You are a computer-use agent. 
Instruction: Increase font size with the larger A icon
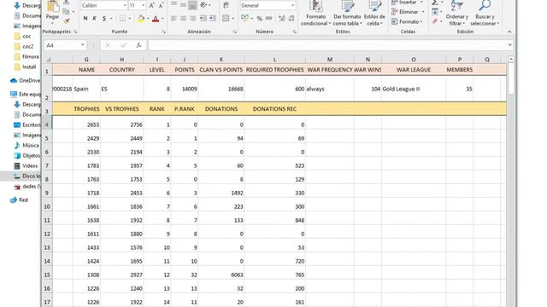coord(152,6)
